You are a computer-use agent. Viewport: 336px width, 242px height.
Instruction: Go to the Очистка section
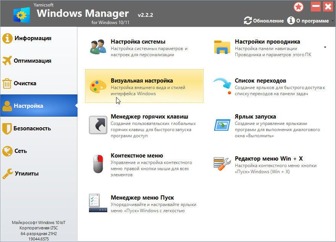tap(25, 83)
